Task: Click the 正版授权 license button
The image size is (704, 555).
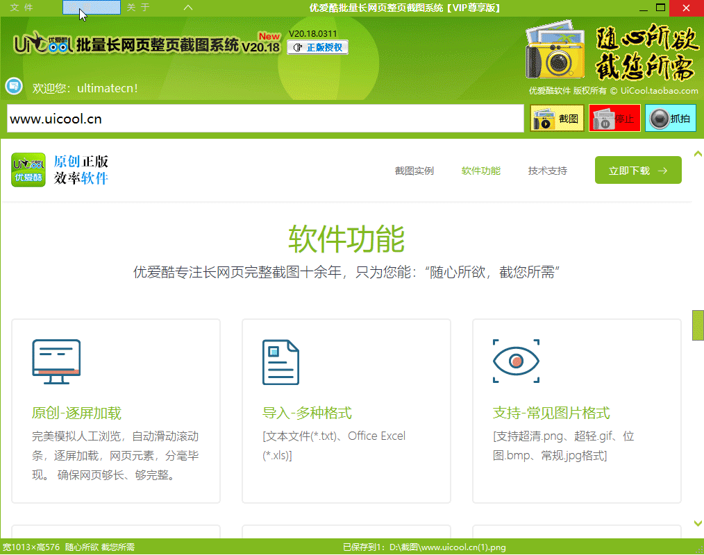Action: [x=318, y=48]
